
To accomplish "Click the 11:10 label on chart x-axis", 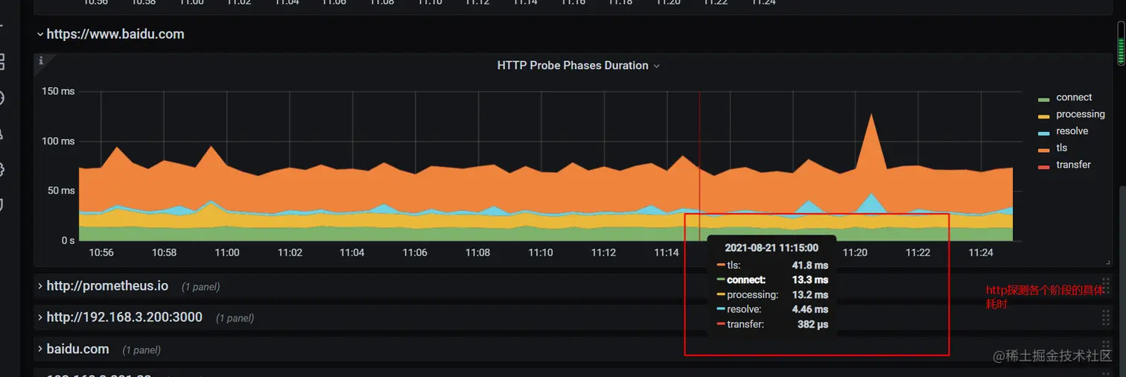I will tap(541, 253).
